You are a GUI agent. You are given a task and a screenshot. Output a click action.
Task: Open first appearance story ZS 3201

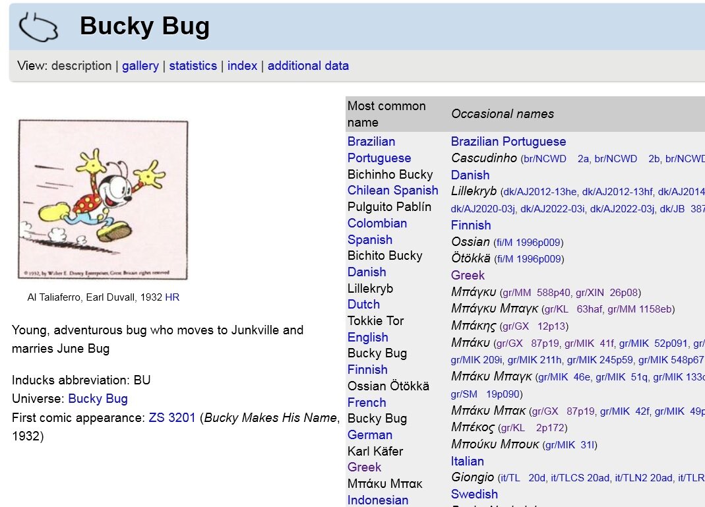[x=171, y=417]
